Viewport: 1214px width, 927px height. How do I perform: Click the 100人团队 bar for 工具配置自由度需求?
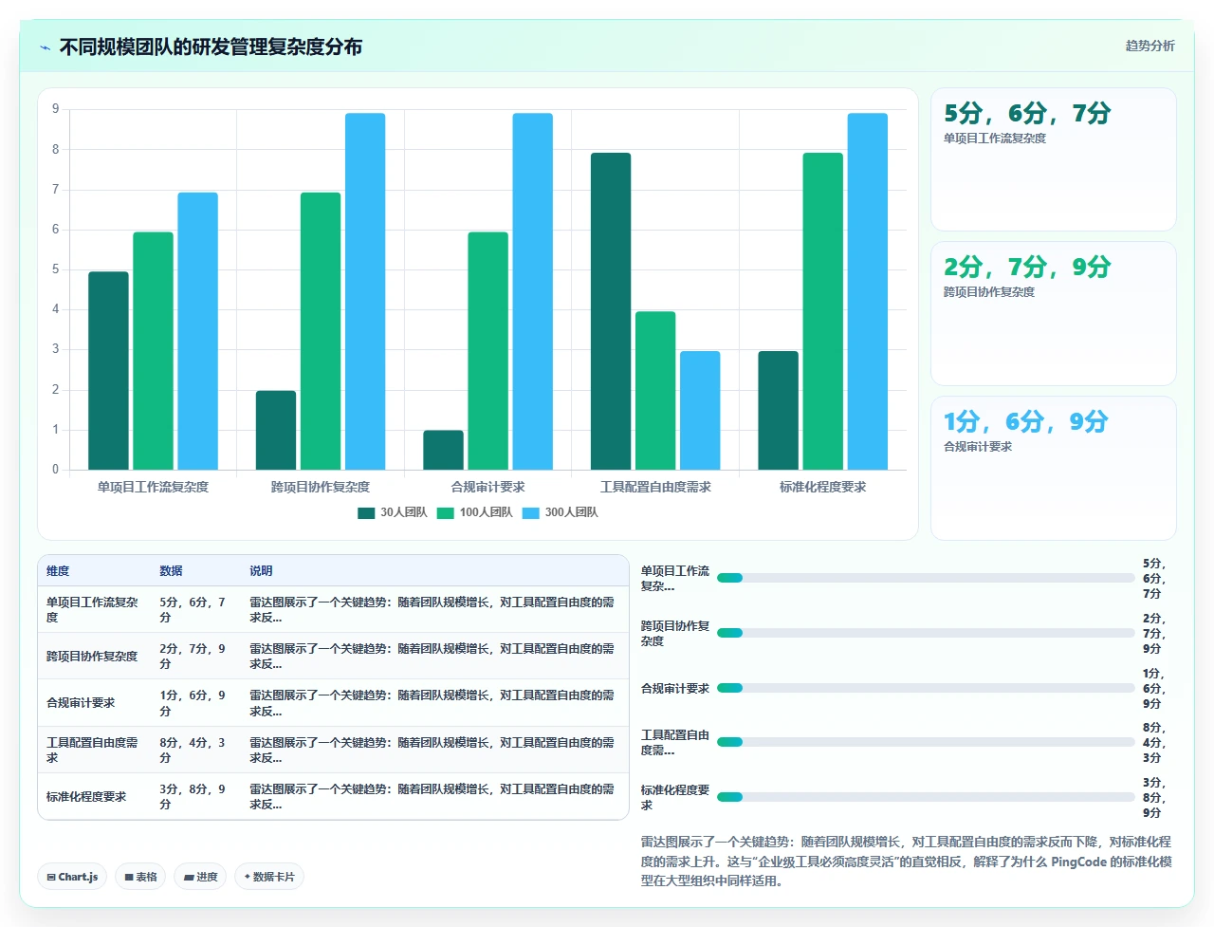tap(655, 391)
